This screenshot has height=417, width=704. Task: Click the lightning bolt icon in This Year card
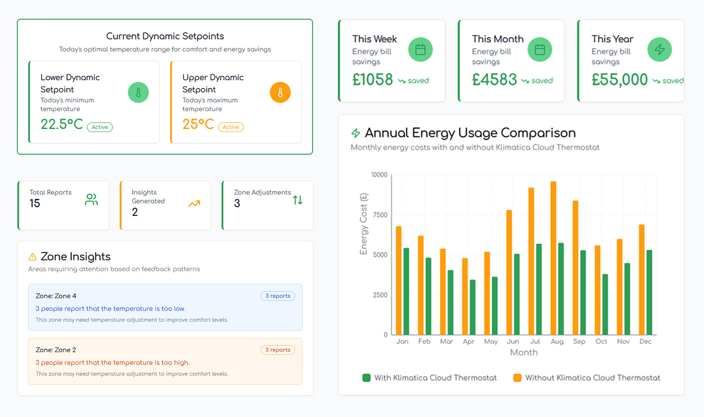(660, 50)
